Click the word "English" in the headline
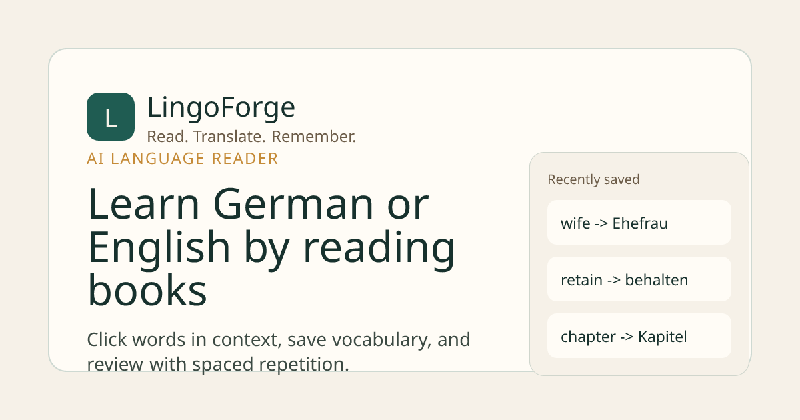The height and width of the screenshot is (420, 800). (x=159, y=247)
